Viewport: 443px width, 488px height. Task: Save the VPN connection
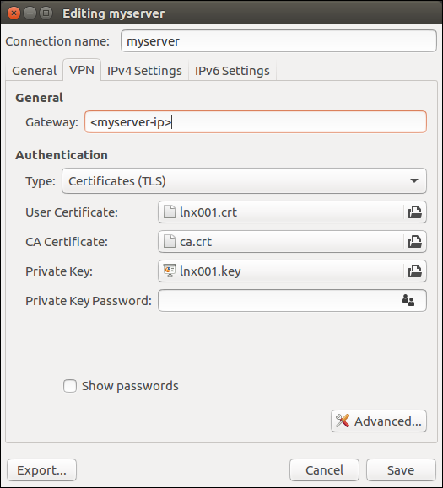[x=401, y=470]
